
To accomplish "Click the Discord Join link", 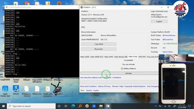I will 164,48.
